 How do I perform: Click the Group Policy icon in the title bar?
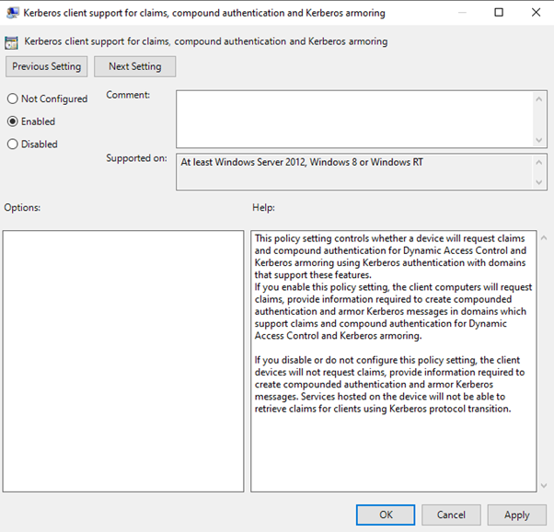click(12, 13)
